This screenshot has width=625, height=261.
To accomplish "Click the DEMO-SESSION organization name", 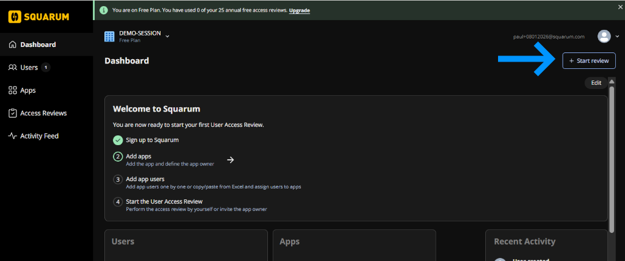I will tap(140, 34).
